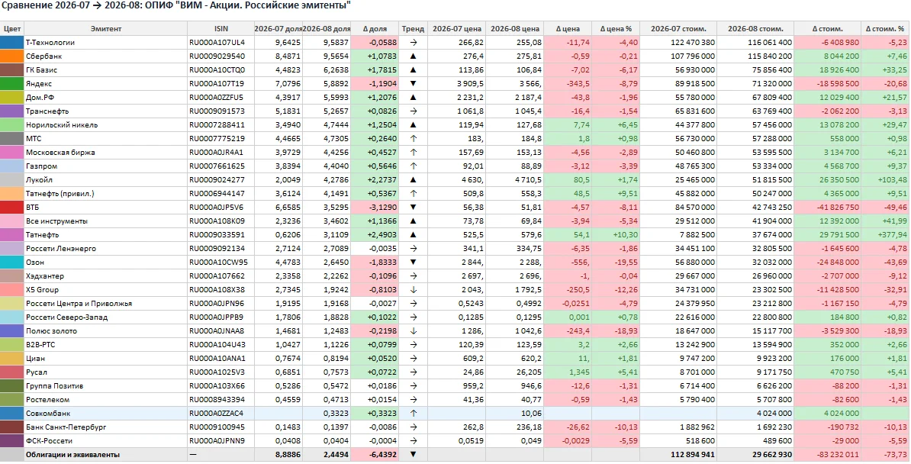Screen dimensions: 911x464
Task: Click the Россети Ленэнерго issuer cell
Action: 106,248
